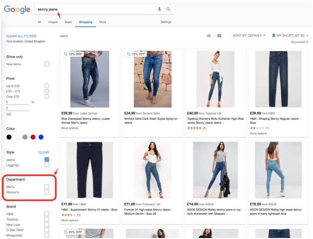Click the magnifying glass search icon
The height and width of the screenshot is (239, 313).
168,9
